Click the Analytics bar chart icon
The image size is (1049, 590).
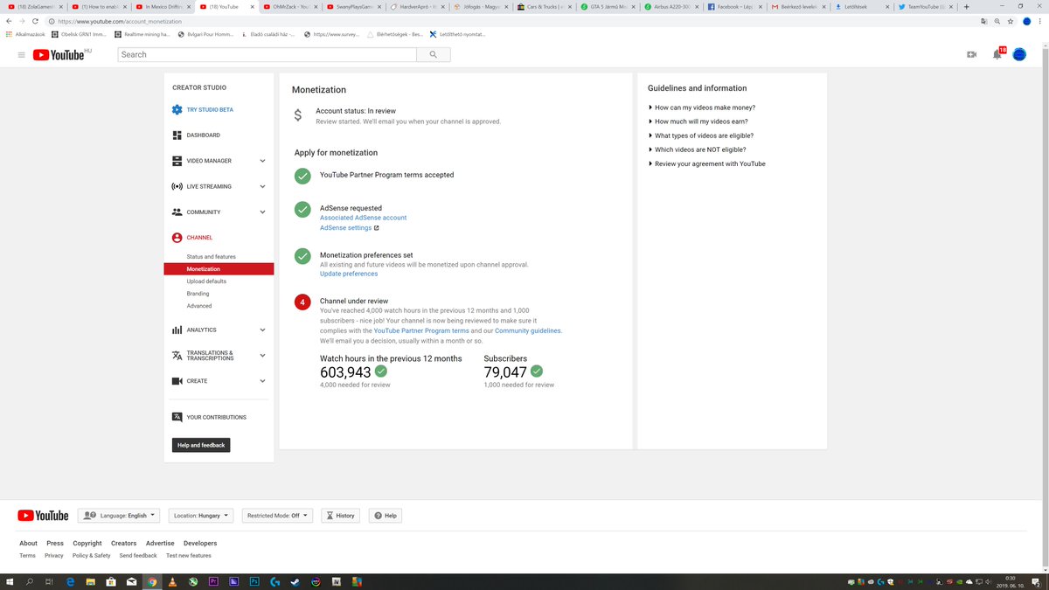177,330
